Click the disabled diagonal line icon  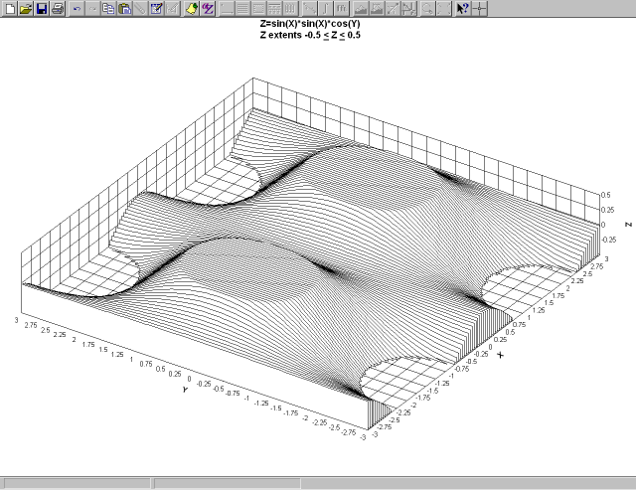click(x=140, y=9)
